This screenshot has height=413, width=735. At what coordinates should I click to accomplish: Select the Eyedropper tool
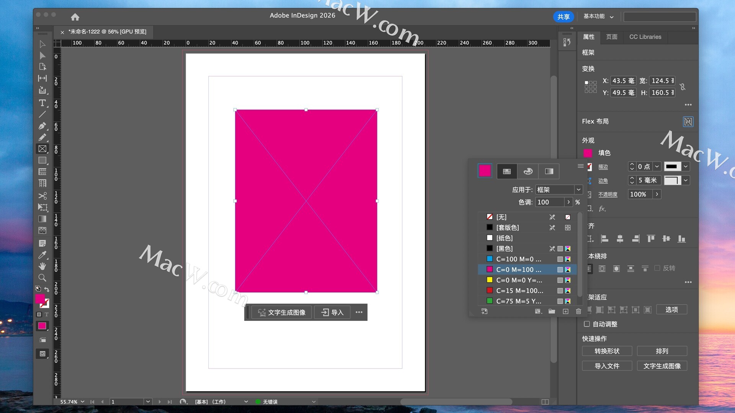(x=42, y=255)
